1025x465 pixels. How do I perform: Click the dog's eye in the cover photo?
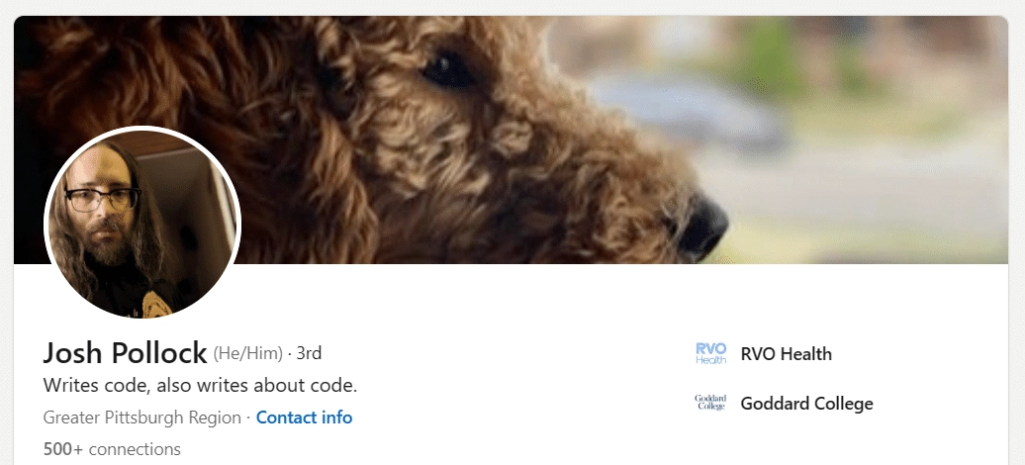pos(448,70)
